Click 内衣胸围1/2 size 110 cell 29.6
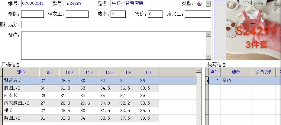The height and width of the screenshot is (125, 281). (x=89, y=103)
